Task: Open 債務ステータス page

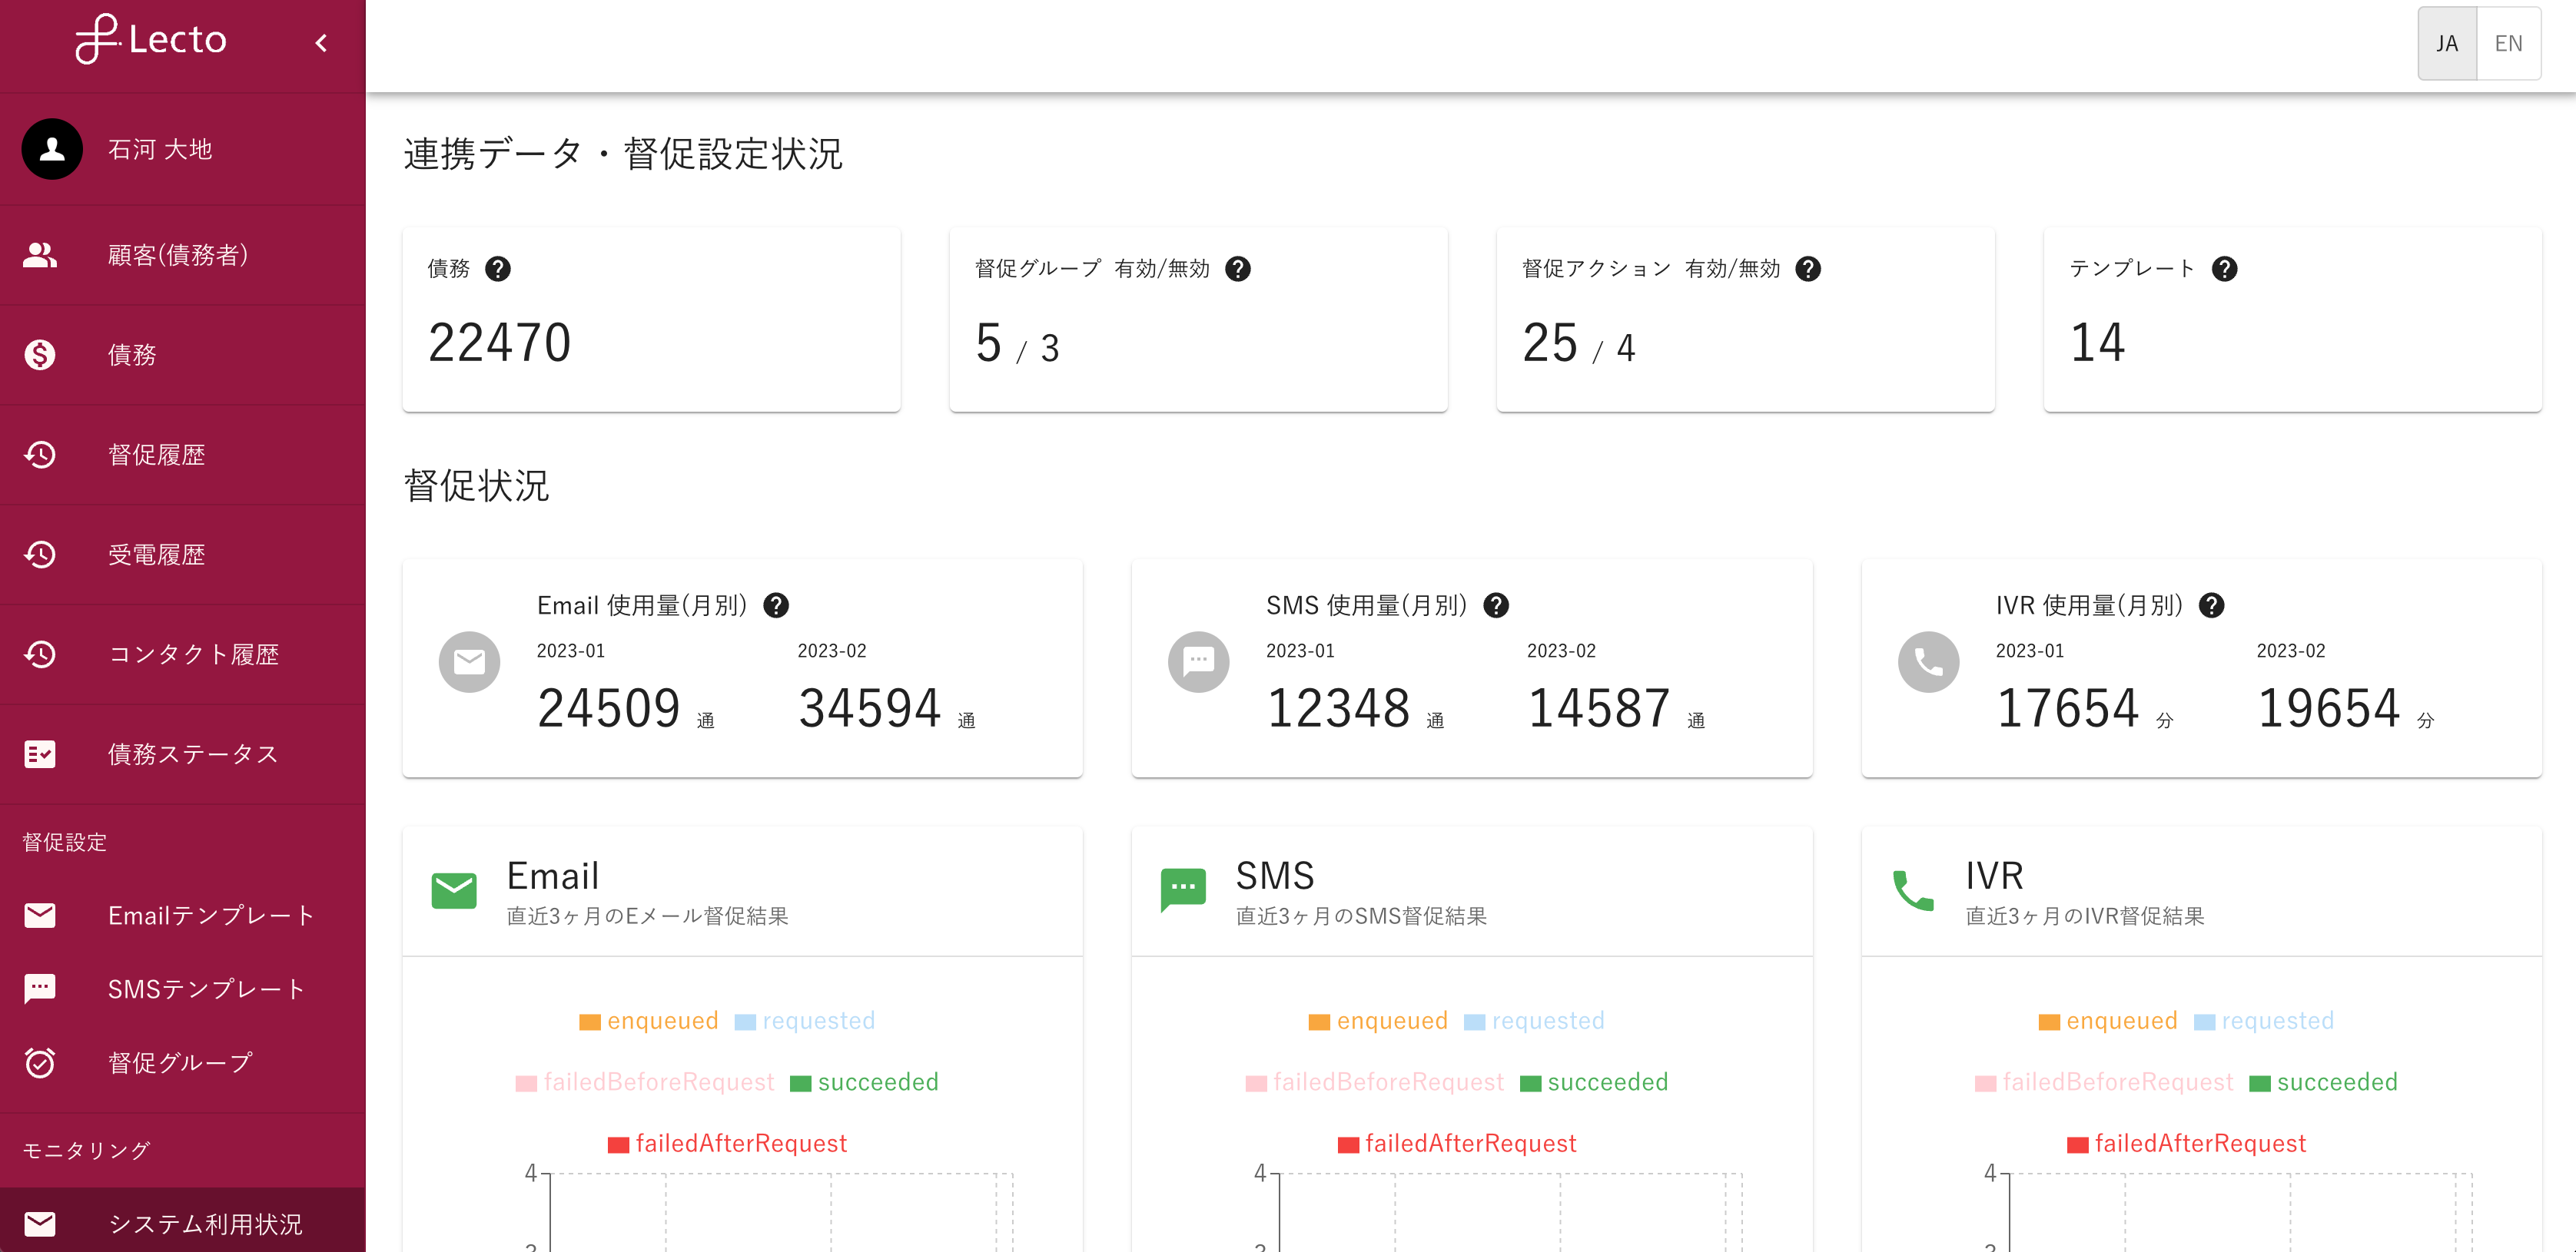Action: 183,754
